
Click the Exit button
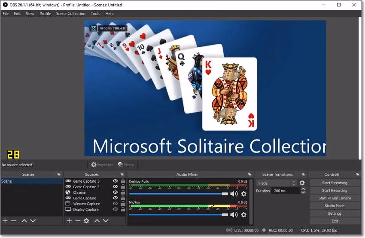[335, 221]
